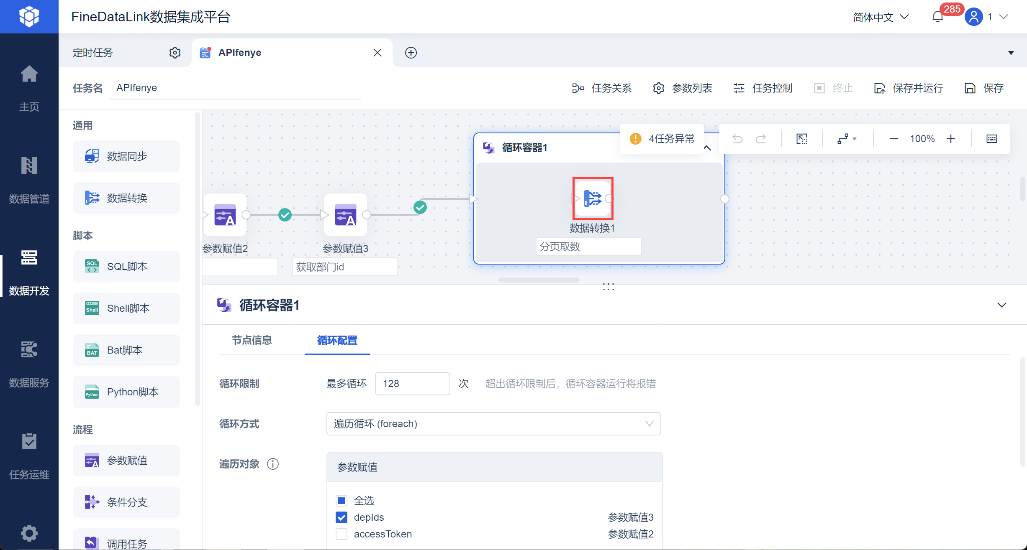Click the undo arrow in canvas toolbar
Screen dimensions: 1027x550
(737, 139)
